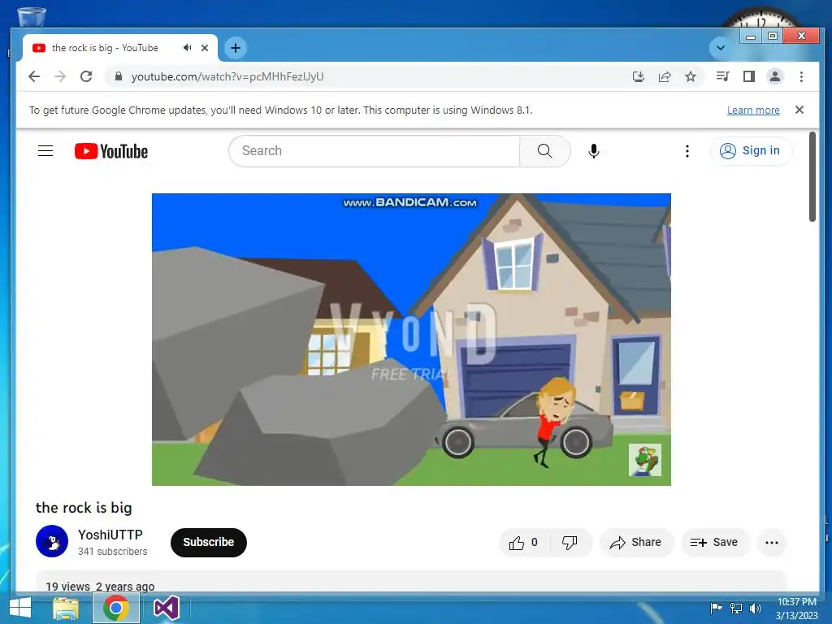Open a new tab with the plus button
Image resolution: width=832 pixels, height=624 pixels.
pyautogui.click(x=235, y=48)
